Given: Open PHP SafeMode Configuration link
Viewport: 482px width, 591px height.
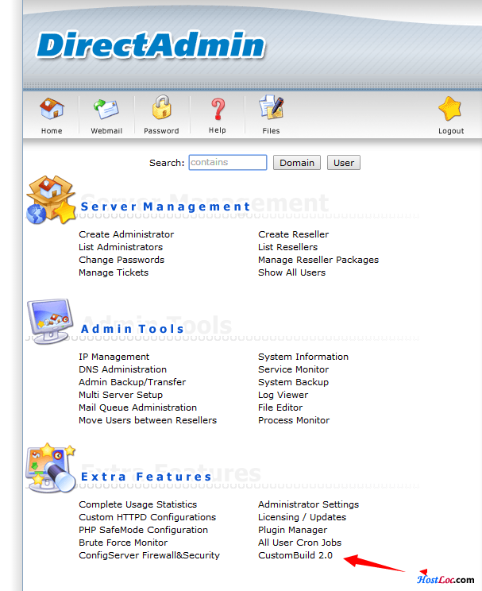Looking at the screenshot, I should (143, 530).
